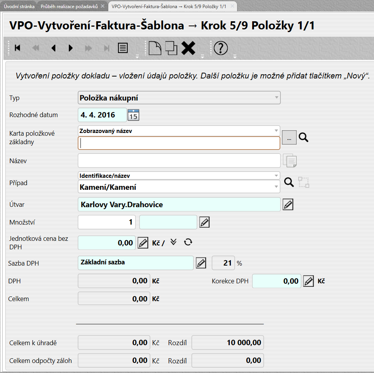
Task: Open help with the question mark icon
Action: [220, 48]
